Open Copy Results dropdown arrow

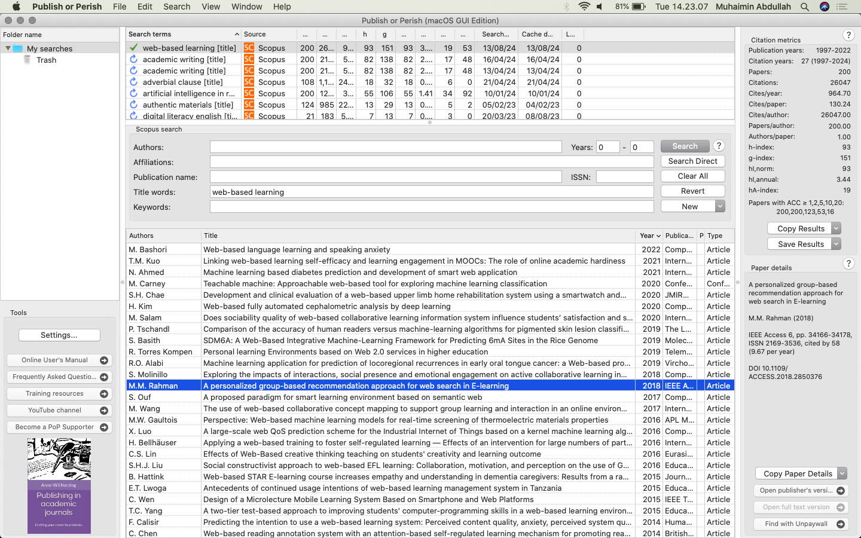tap(836, 228)
